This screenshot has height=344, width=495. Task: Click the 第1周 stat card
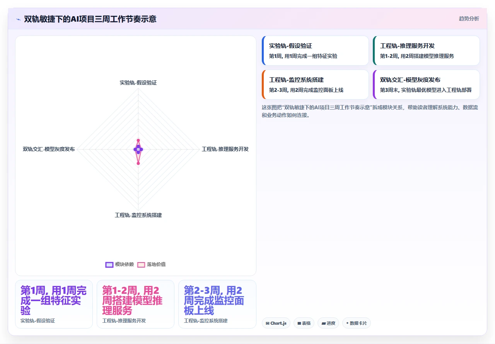click(x=54, y=304)
